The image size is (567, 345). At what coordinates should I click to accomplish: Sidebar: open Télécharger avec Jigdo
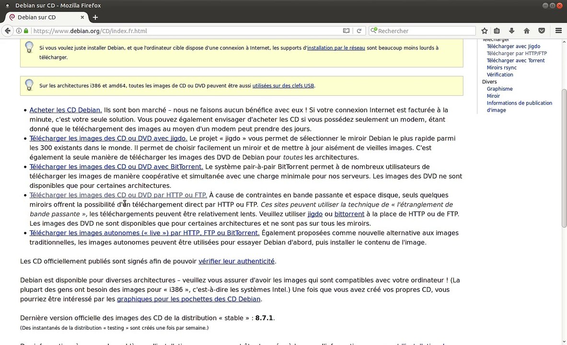[x=513, y=46]
